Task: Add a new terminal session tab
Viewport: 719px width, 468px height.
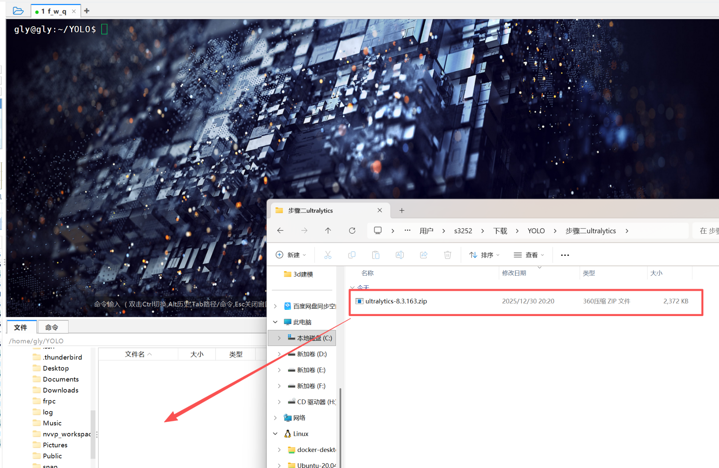Action: (x=87, y=11)
